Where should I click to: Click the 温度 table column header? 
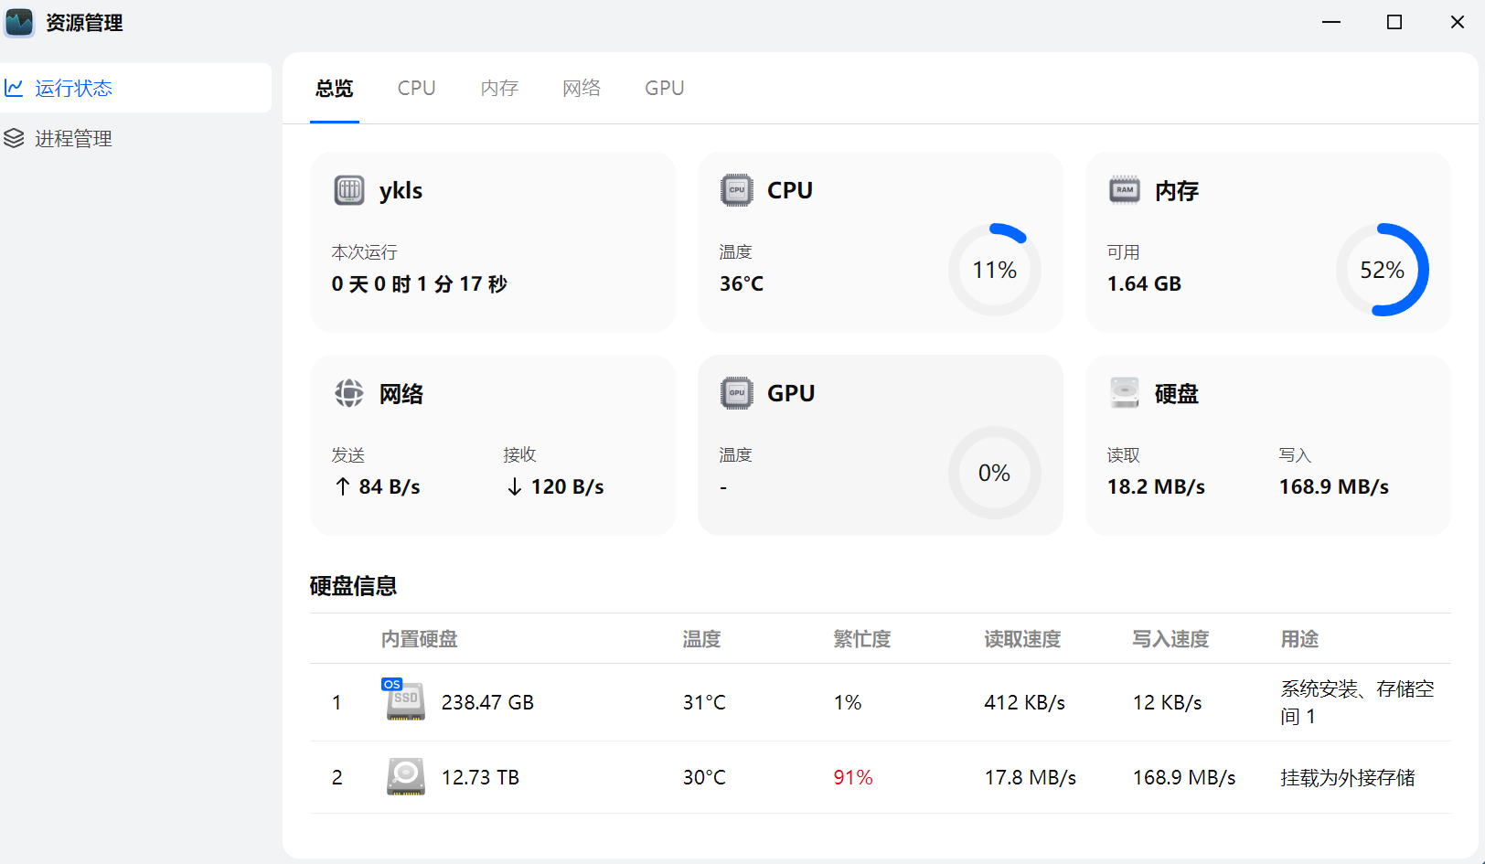point(702,639)
